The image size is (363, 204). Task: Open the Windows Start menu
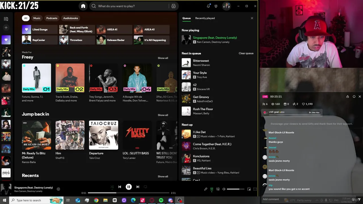pos(5,200)
